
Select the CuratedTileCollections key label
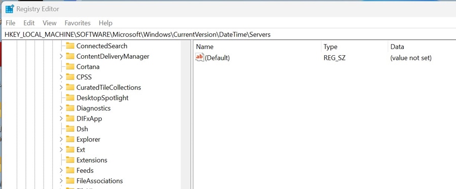(109, 87)
